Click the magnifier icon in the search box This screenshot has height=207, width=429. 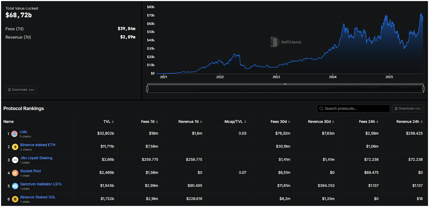[321, 108]
